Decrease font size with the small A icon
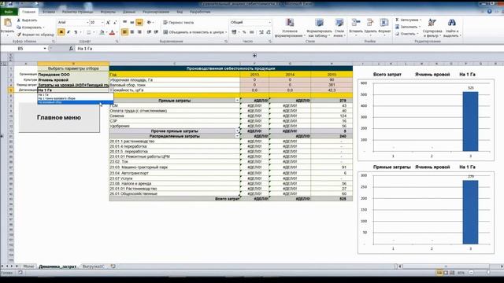 (x=115, y=23)
